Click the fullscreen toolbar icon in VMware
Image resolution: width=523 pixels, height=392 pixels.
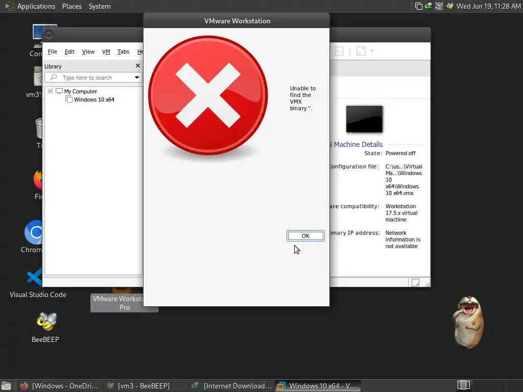point(361,51)
